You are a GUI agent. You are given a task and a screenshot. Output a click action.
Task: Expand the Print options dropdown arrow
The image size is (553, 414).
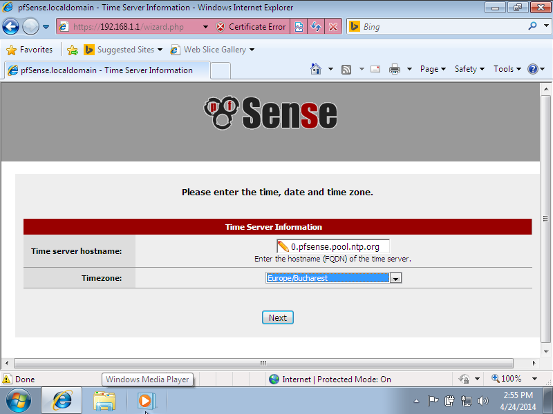tap(409, 69)
